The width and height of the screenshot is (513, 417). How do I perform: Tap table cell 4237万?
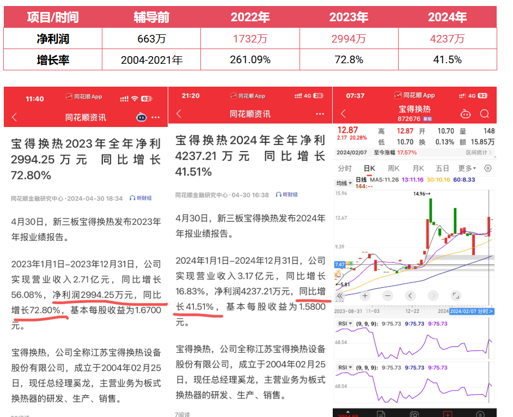point(447,39)
